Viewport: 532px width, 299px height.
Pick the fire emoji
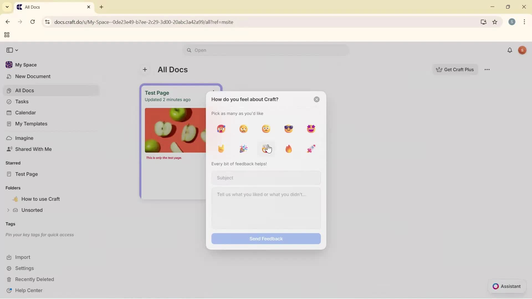tap(288, 149)
